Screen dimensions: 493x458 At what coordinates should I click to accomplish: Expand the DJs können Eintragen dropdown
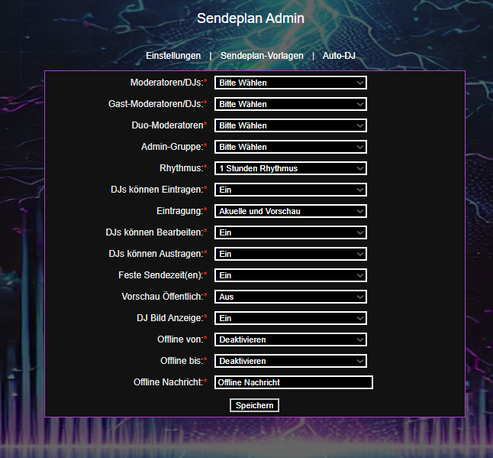(x=291, y=190)
